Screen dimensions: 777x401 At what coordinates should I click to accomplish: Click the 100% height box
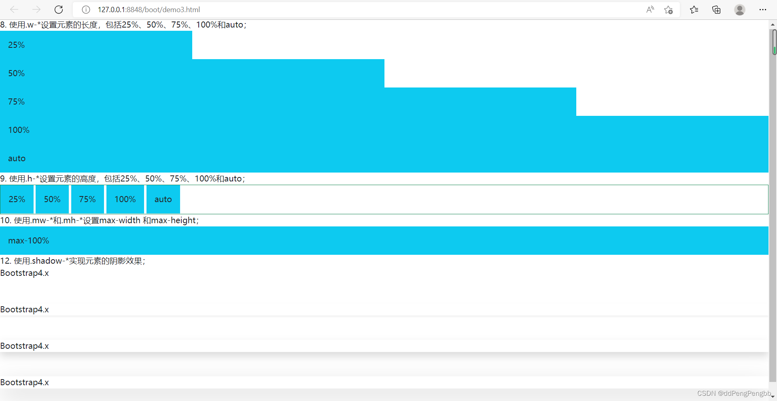pyautogui.click(x=125, y=199)
